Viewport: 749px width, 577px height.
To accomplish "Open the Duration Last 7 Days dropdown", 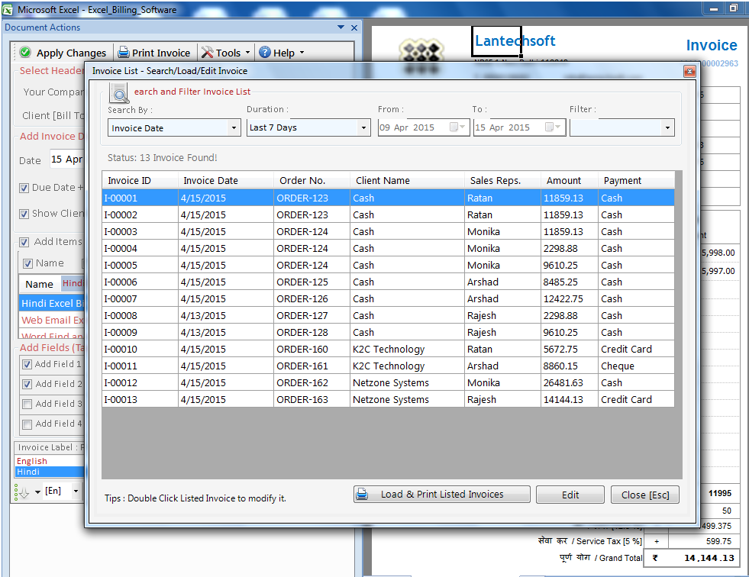I will tap(363, 127).
